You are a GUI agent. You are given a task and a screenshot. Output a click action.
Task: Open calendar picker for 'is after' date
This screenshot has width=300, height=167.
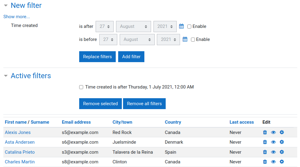pyautogui.click(x=182, y=26)
